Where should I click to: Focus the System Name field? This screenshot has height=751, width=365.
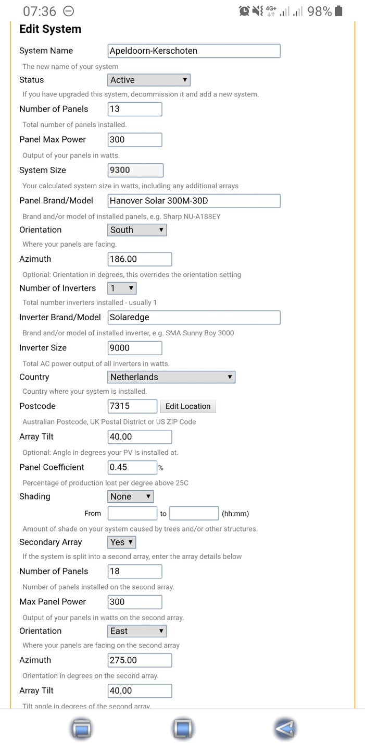tap(194, 51)
